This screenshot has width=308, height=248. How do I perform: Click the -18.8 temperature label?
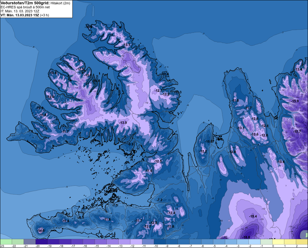pyautogui.click(x=246, y=237)
